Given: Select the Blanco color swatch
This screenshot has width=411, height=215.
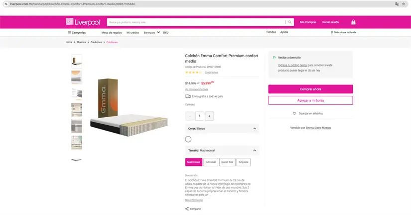Looking at the screenshot, I should (x=188, y=140).
